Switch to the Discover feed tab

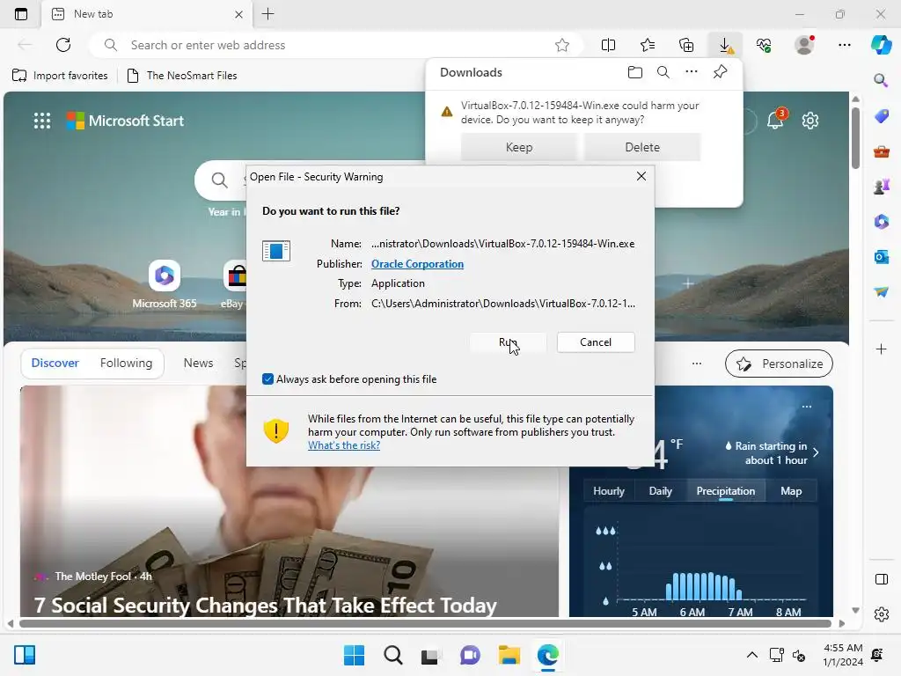55,363
